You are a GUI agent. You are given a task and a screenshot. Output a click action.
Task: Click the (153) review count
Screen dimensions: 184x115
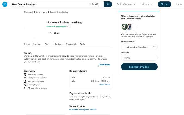(x=69, y=26)
